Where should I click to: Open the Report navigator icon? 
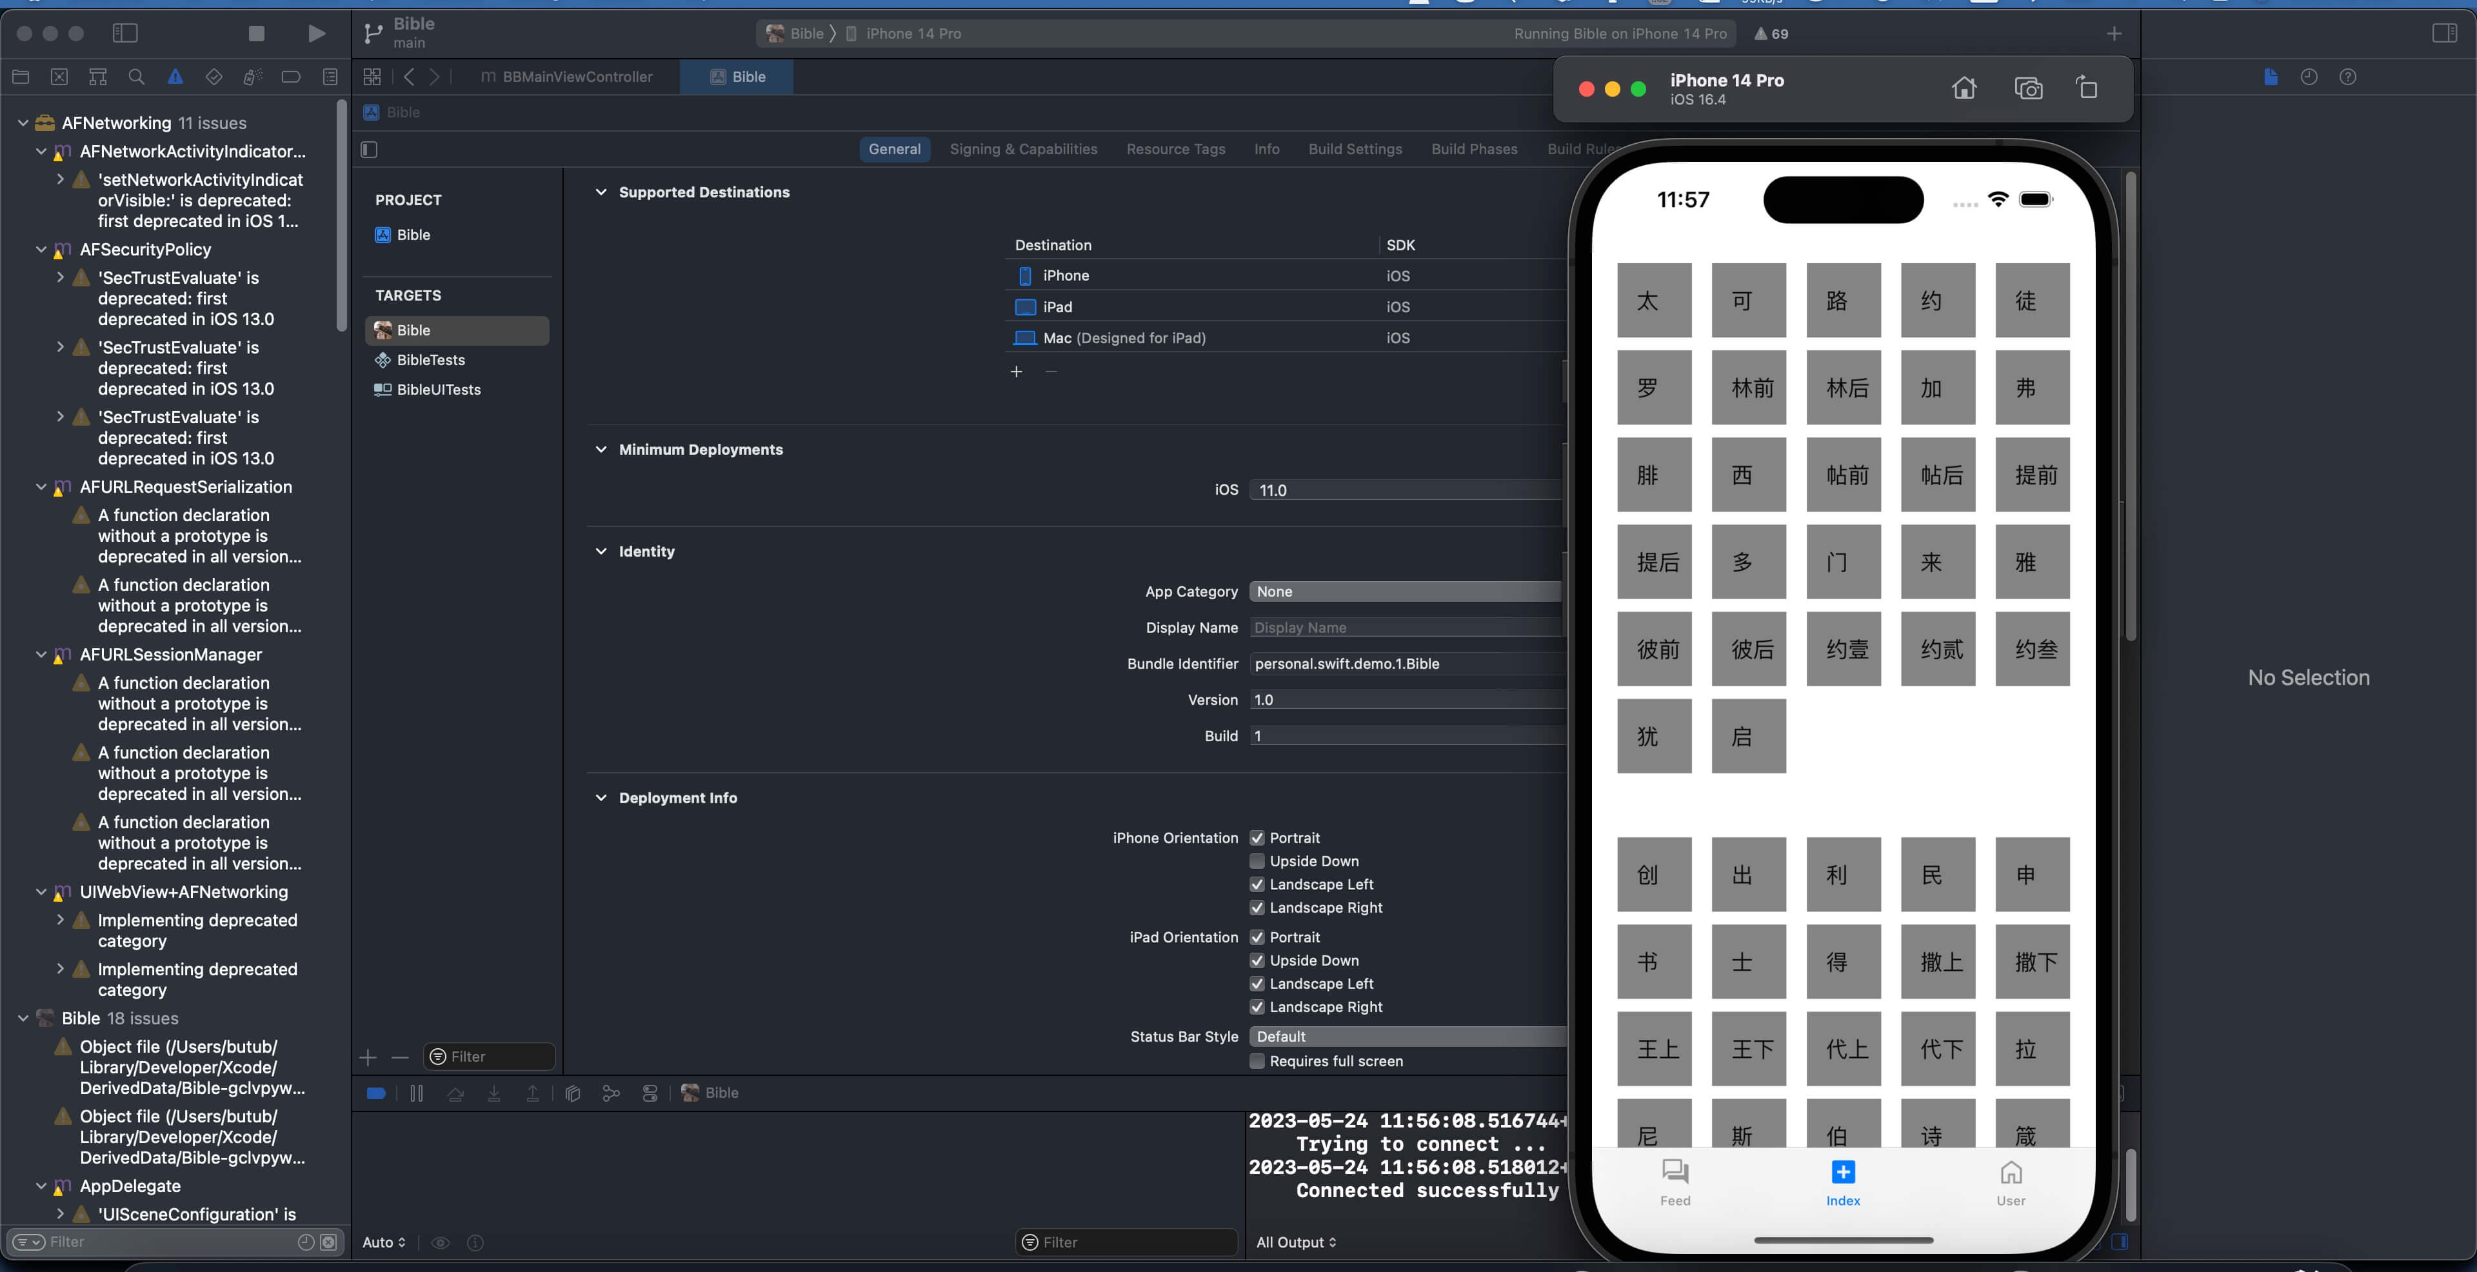pos(330,77)
